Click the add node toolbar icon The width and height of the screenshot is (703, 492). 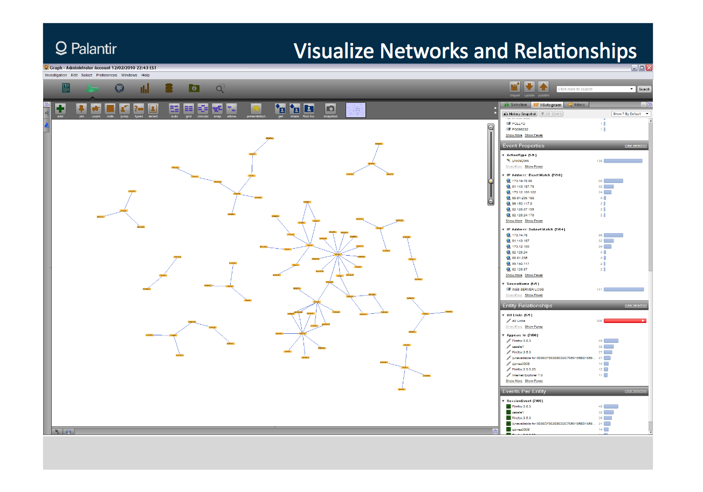(x=60, y=108)
